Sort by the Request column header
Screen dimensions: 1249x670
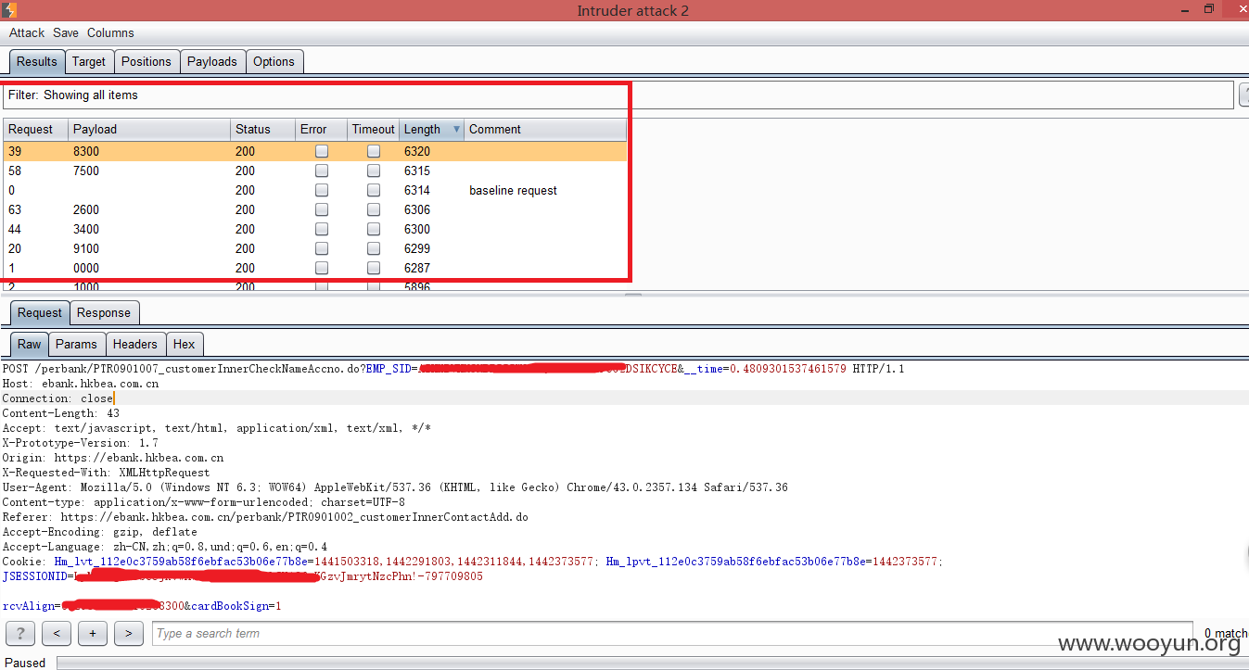pos(36,129)
